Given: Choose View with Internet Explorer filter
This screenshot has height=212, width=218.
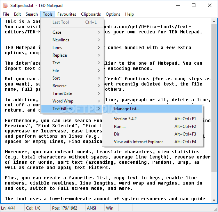Looking at the screenshot, I should (153, 142).
